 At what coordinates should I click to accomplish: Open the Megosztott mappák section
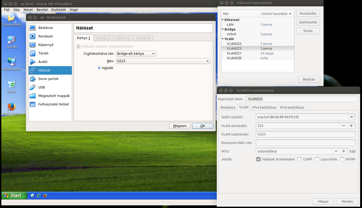(x=54, y=96)
